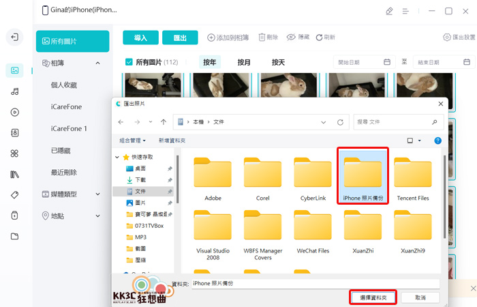This screenshot has width=477, height=307.
Task: Collapse the 快速存取 quick access tree
Action: tap(117, 157)
